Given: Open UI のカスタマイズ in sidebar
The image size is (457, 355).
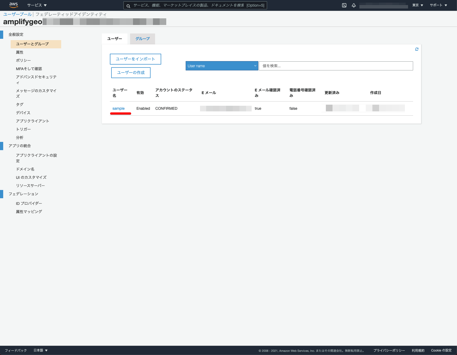Looking at the screenshot, I should point(31,177).
